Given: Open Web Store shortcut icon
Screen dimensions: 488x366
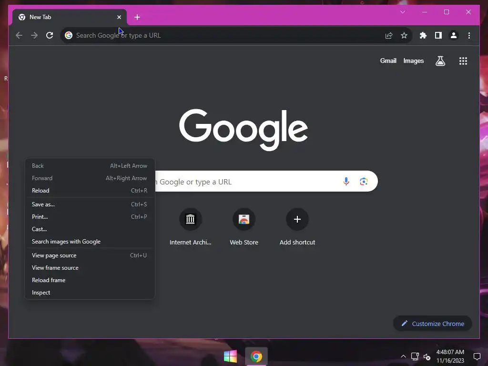Looking at the screenshot, I should click(244, 219).
